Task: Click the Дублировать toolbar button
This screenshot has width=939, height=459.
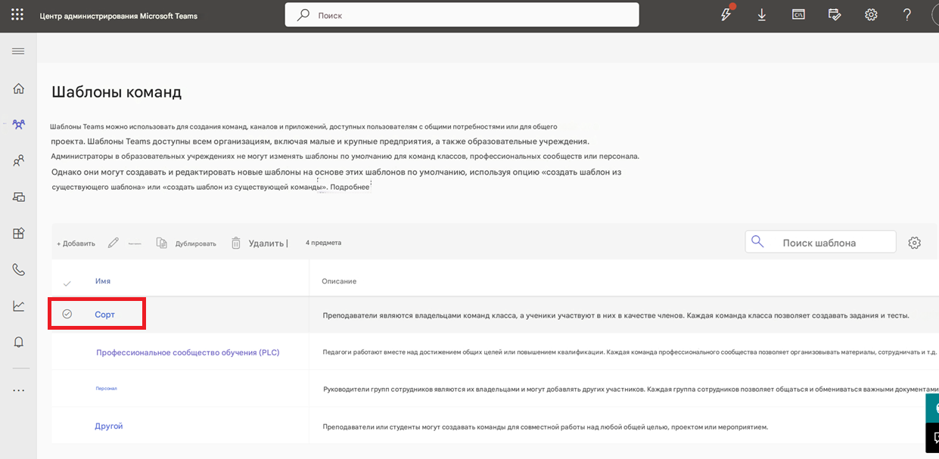Action: click(186, 243)
